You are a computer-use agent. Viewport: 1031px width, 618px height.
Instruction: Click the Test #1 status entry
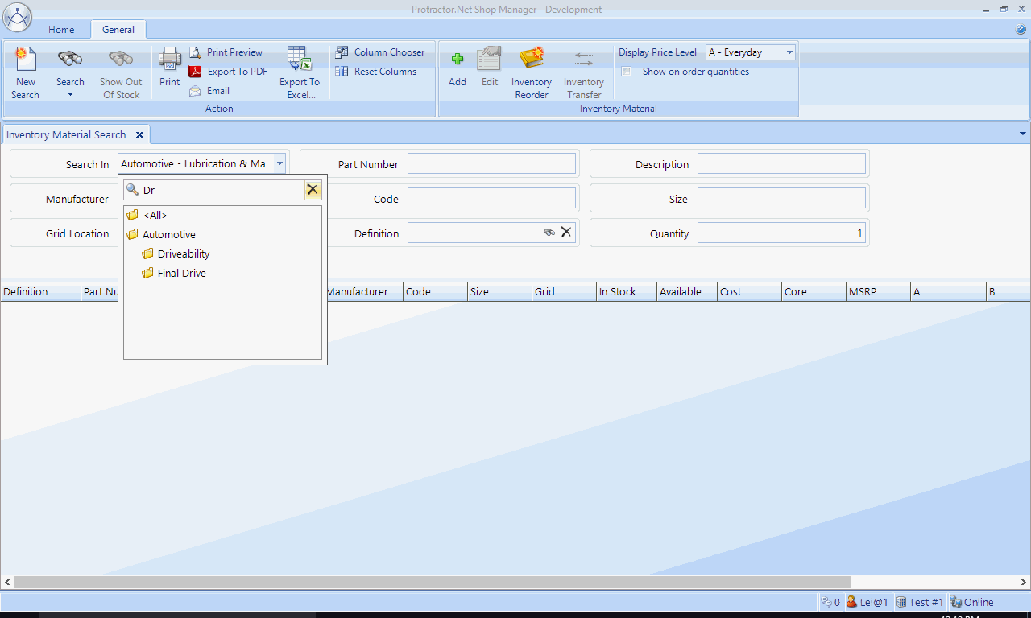click(919, 602)
